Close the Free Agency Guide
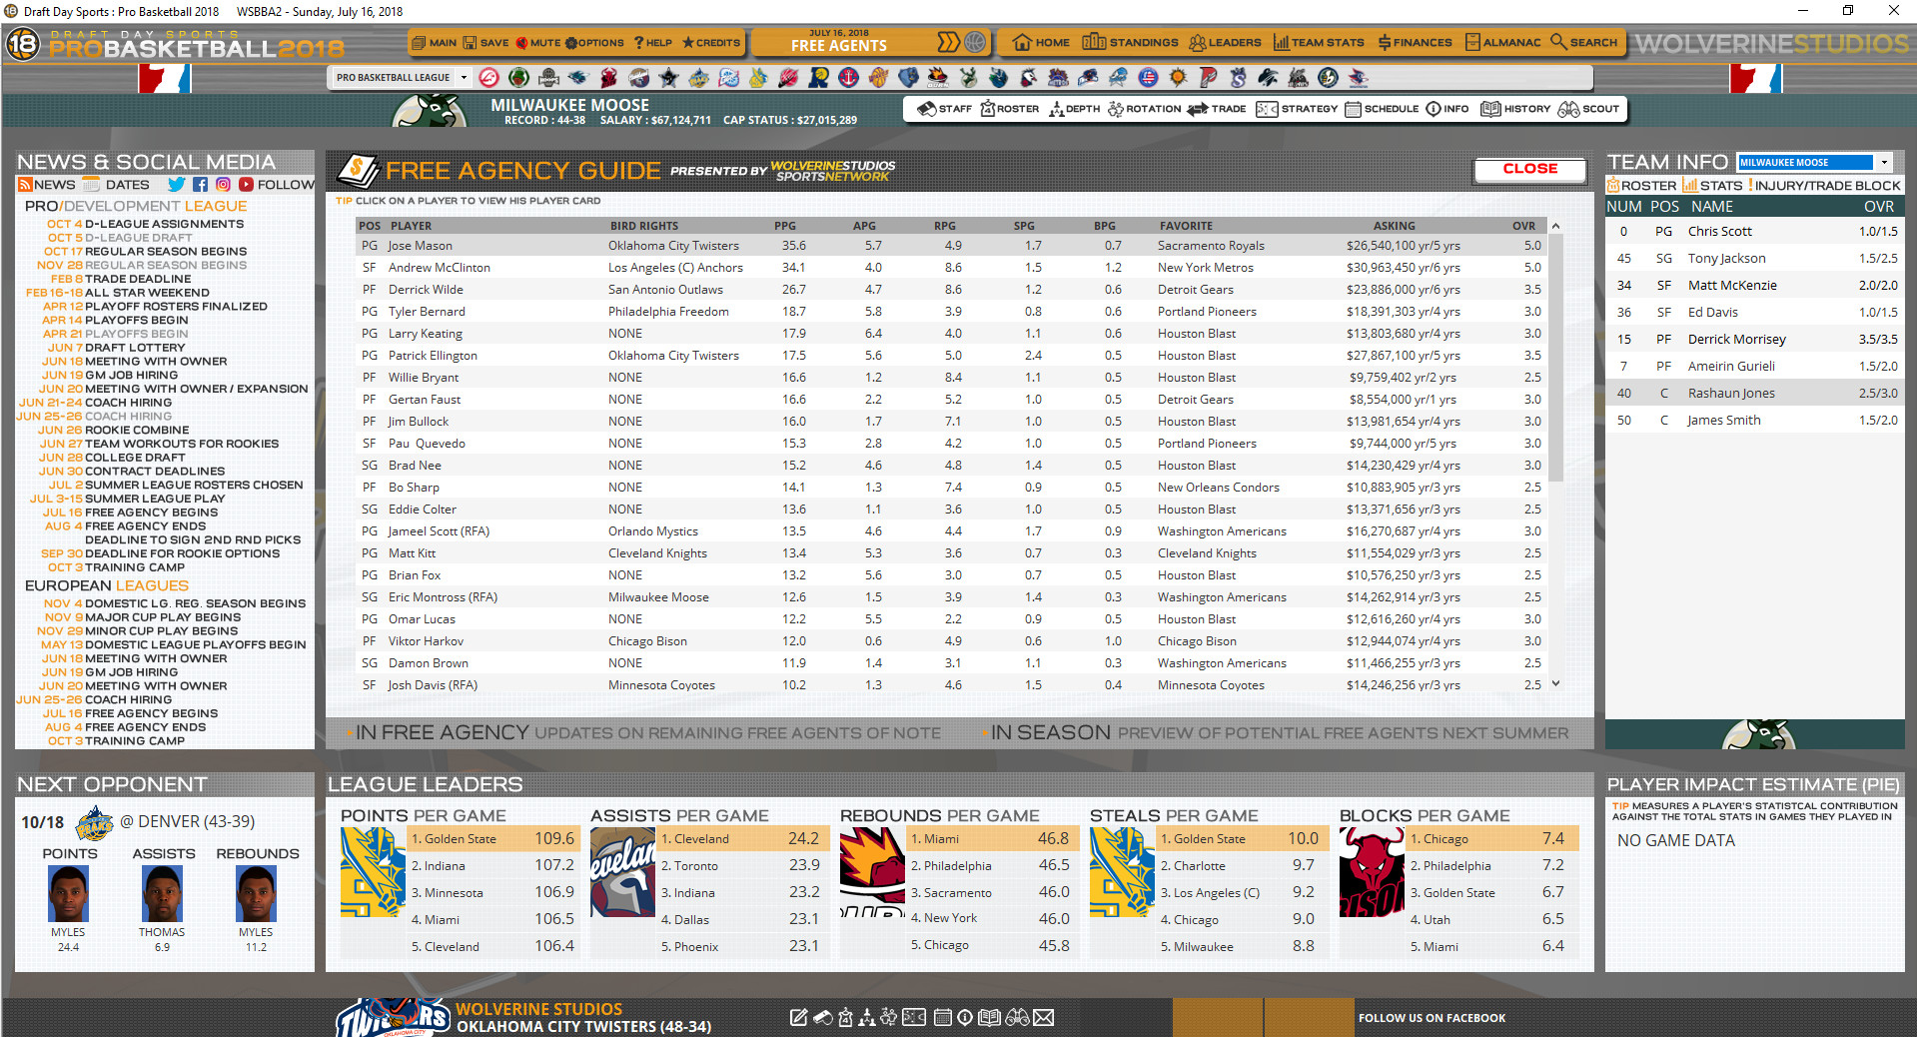Viewport: 1917px width, 1037px height. (x=1529, y=170)
